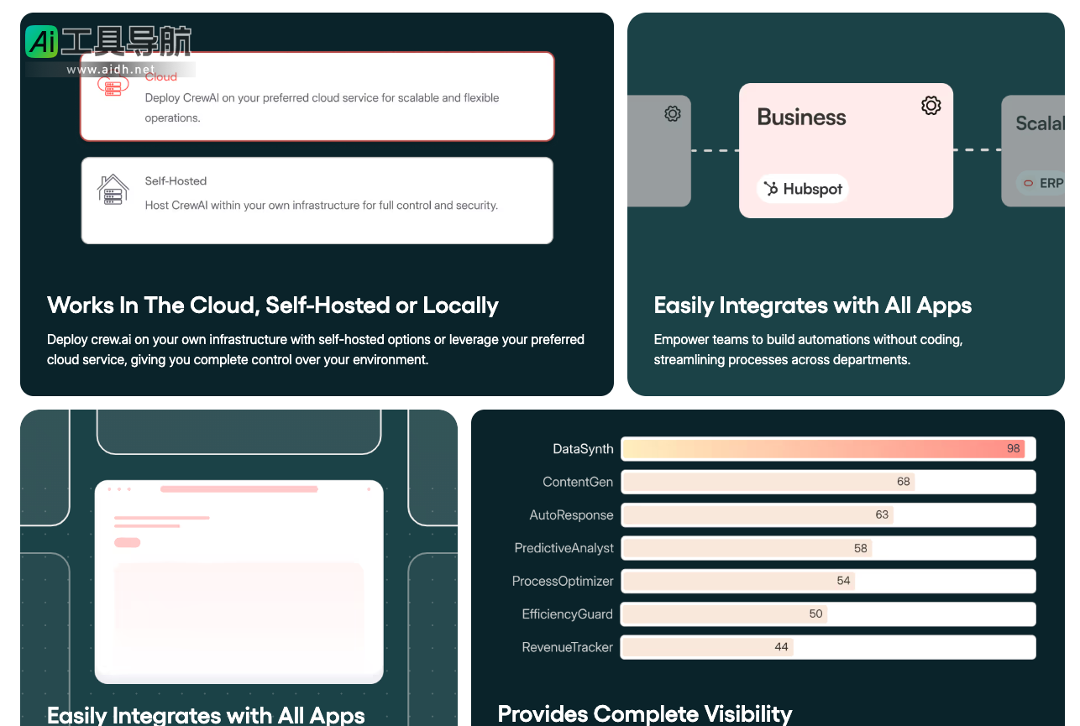Screen dimensions: 1080x726
Task: Click the Business integration card
Action: (846, 150)
